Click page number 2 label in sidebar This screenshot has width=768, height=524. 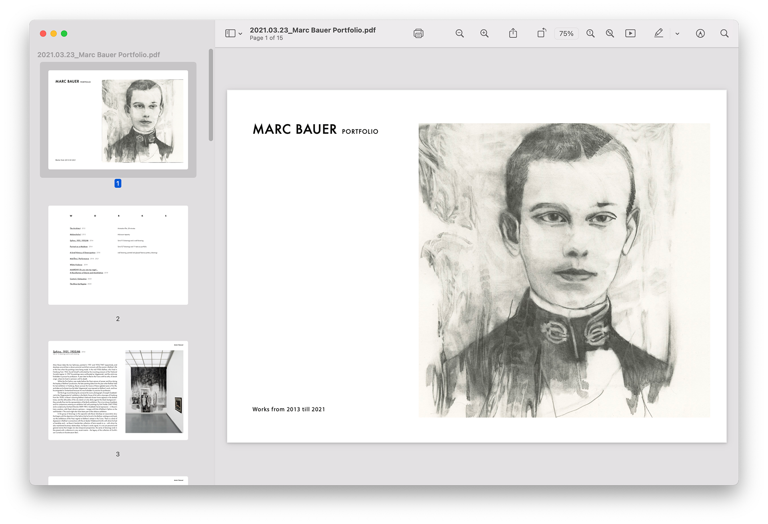(x=118, y=319)
